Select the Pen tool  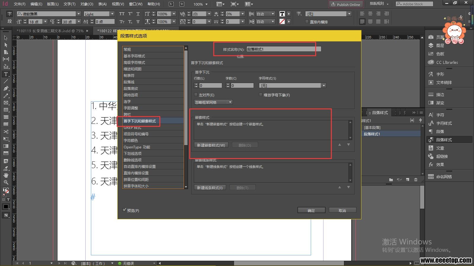pos(6,88)
